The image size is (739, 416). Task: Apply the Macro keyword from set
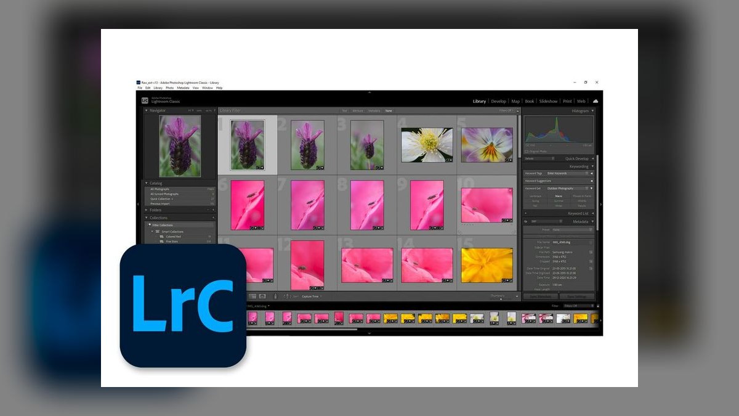(x=559, y=196)
